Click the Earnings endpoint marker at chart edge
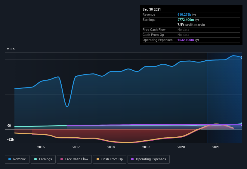 (x=242, y=124)
